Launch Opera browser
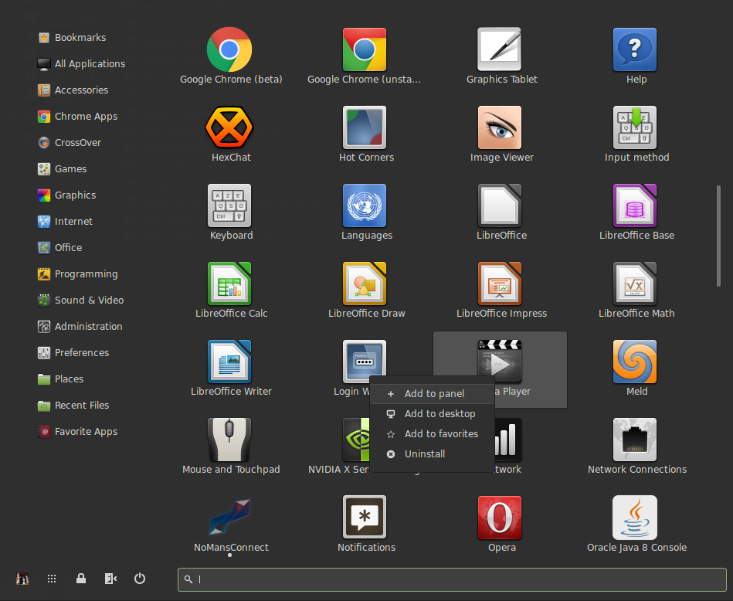Viewport: 733px width, 601px height. [x=500, y=525]
